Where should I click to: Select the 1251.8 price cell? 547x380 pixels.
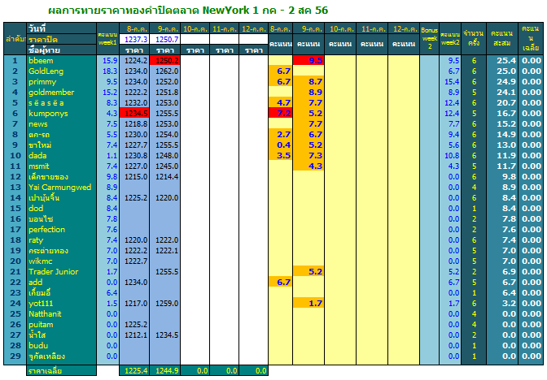coord(164,93)
